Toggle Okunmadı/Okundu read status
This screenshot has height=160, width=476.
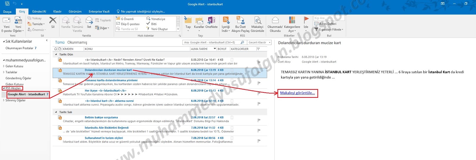[x=275, y=24]
